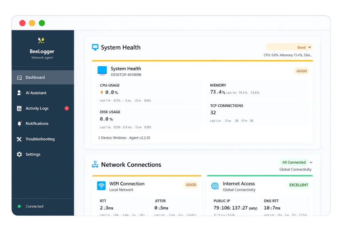Click the red badge on Activity Logs

click(67, 109)
